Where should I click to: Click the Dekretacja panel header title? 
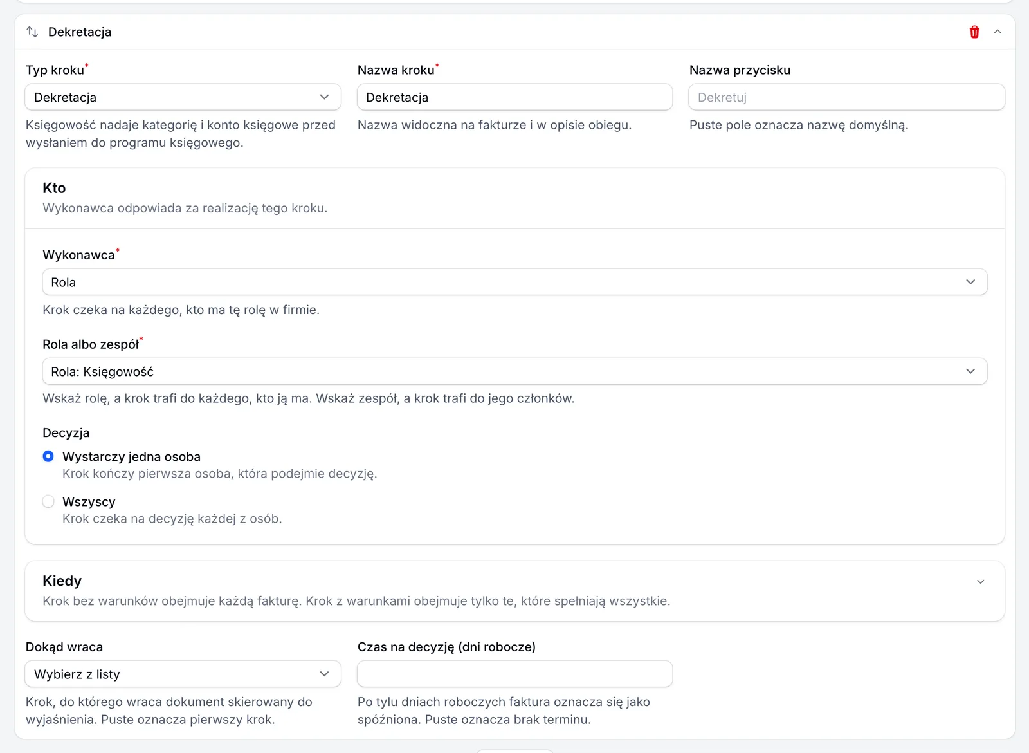pyautogui.click(x=80, y=32)
